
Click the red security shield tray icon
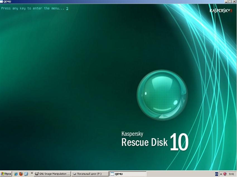coord(225,174)
